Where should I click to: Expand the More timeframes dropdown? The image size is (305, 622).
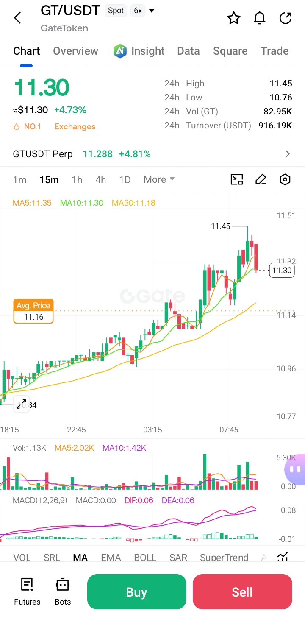pos(159,179)
